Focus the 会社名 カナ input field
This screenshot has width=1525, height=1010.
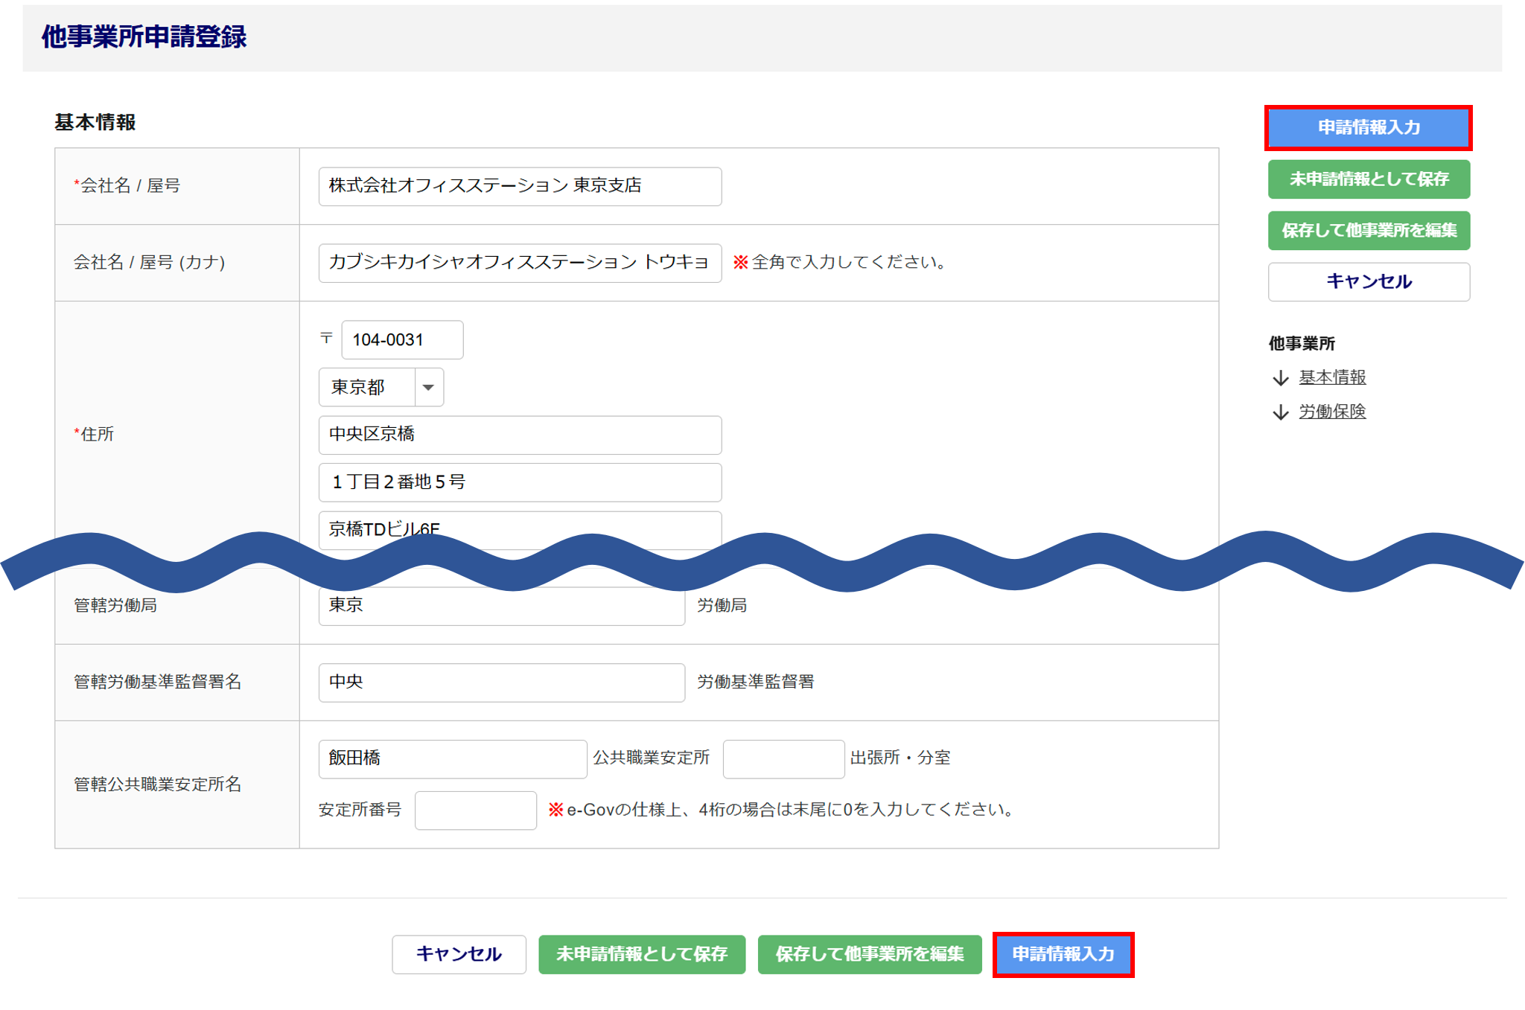pyautogui.click(x=519, y=263)
